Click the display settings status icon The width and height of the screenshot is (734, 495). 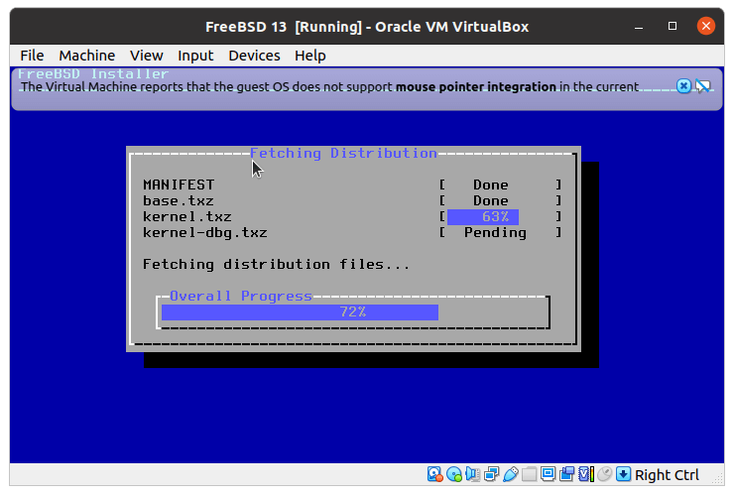point(548,474)
